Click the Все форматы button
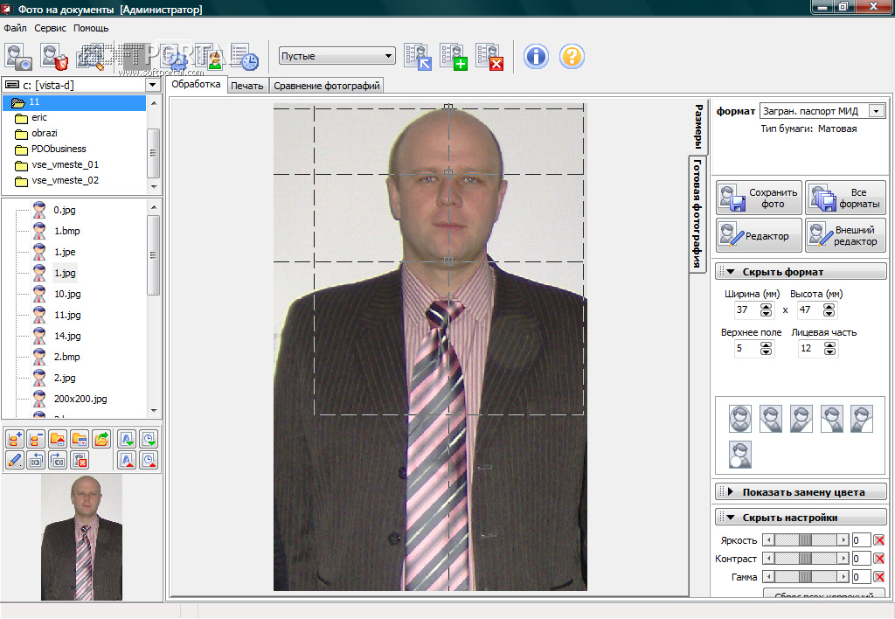This screenshot has width=895, height=619. point(845,198)
